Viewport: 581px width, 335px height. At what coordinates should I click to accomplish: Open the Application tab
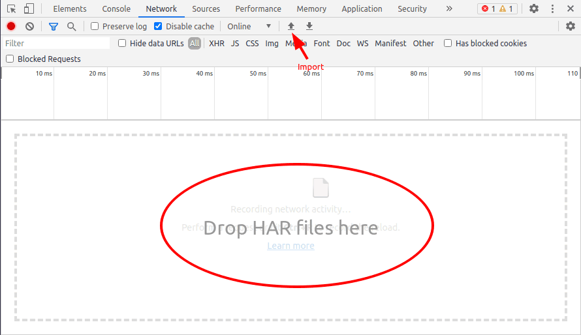point(362,9)
